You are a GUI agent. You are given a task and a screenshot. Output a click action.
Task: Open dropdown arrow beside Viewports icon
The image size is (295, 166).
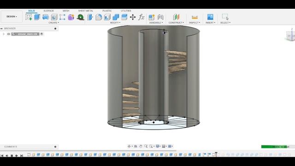172,146
